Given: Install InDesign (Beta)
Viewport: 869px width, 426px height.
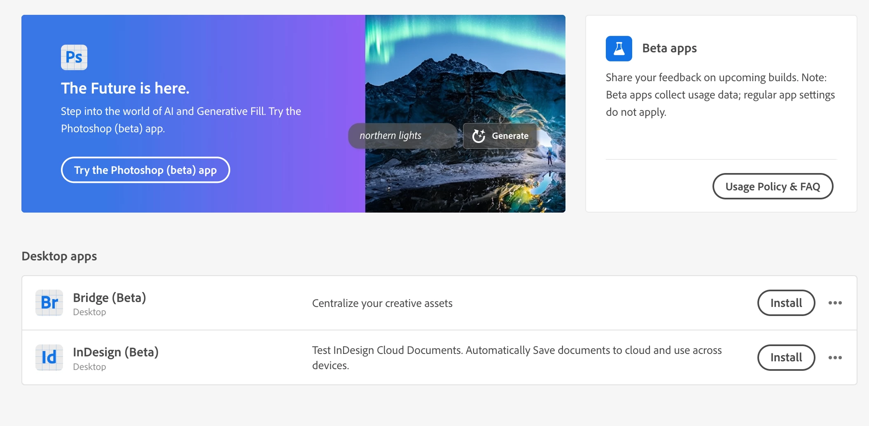Looking at the screenshot, I should (x=786, y=358).
